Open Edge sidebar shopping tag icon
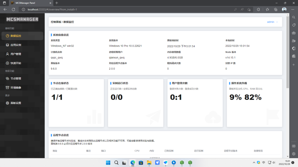 pyautogui.click(x=294, y=25)
